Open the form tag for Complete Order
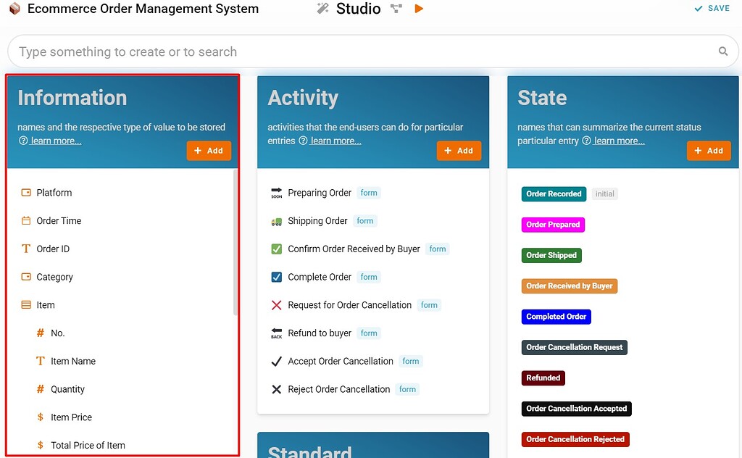 (x=369, y=277)
